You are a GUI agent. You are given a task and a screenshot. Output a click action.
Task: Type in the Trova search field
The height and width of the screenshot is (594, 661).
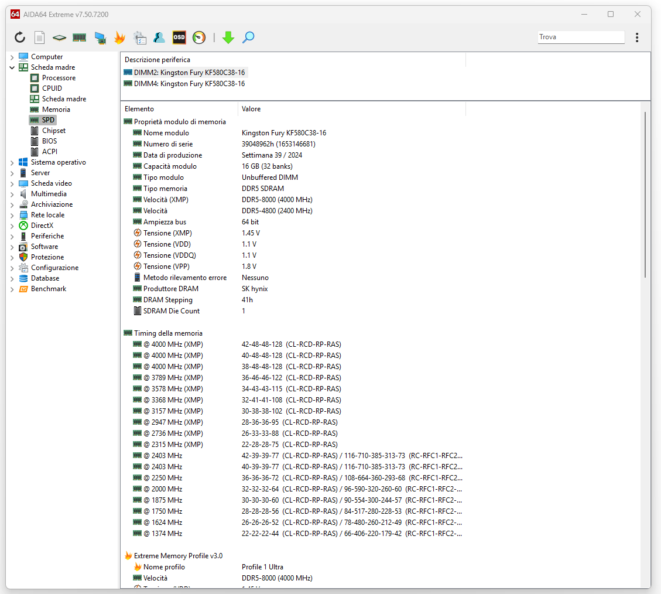(x=581, y=37)
